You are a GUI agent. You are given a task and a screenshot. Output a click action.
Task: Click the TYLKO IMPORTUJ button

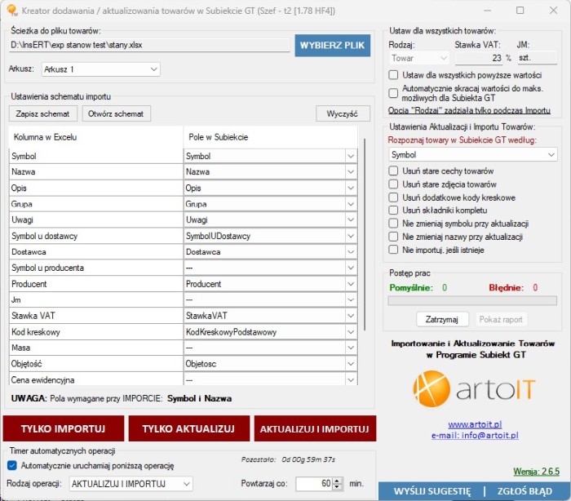pos(63,428)
